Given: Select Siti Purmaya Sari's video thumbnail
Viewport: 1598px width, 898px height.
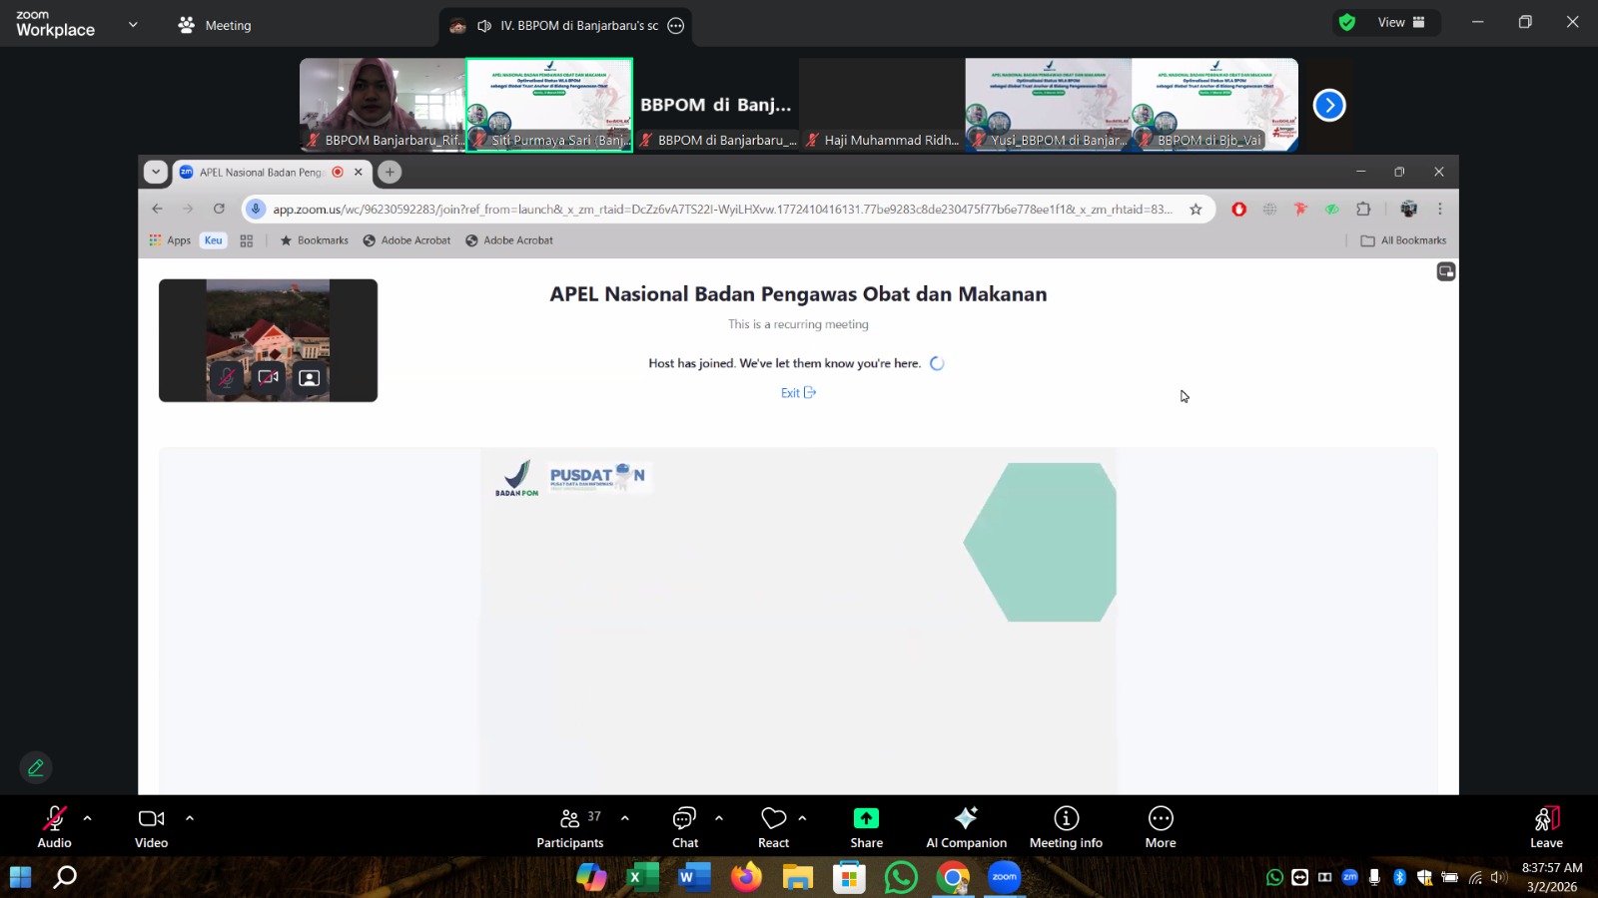Looking at the screenshot, I should (549, 105).
